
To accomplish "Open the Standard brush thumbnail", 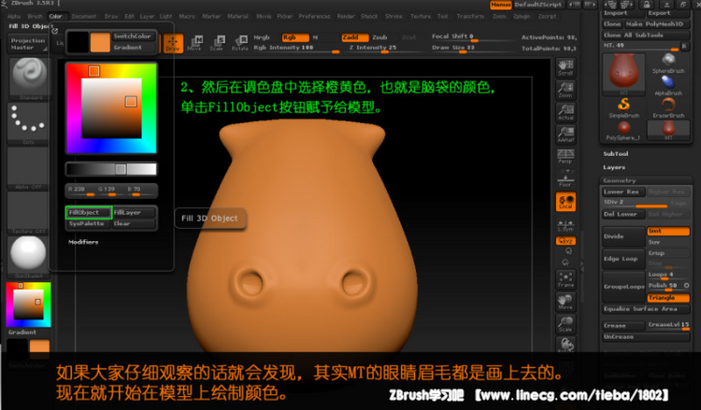I will (29, 78).
